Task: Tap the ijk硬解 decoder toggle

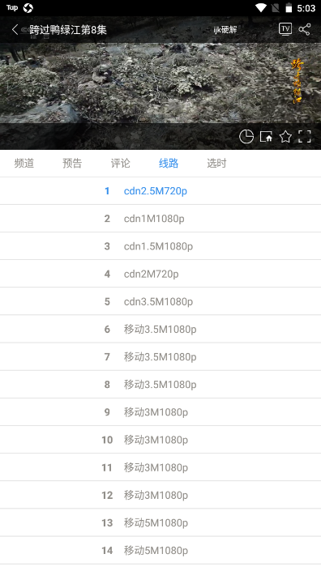Action: [225, 29]
